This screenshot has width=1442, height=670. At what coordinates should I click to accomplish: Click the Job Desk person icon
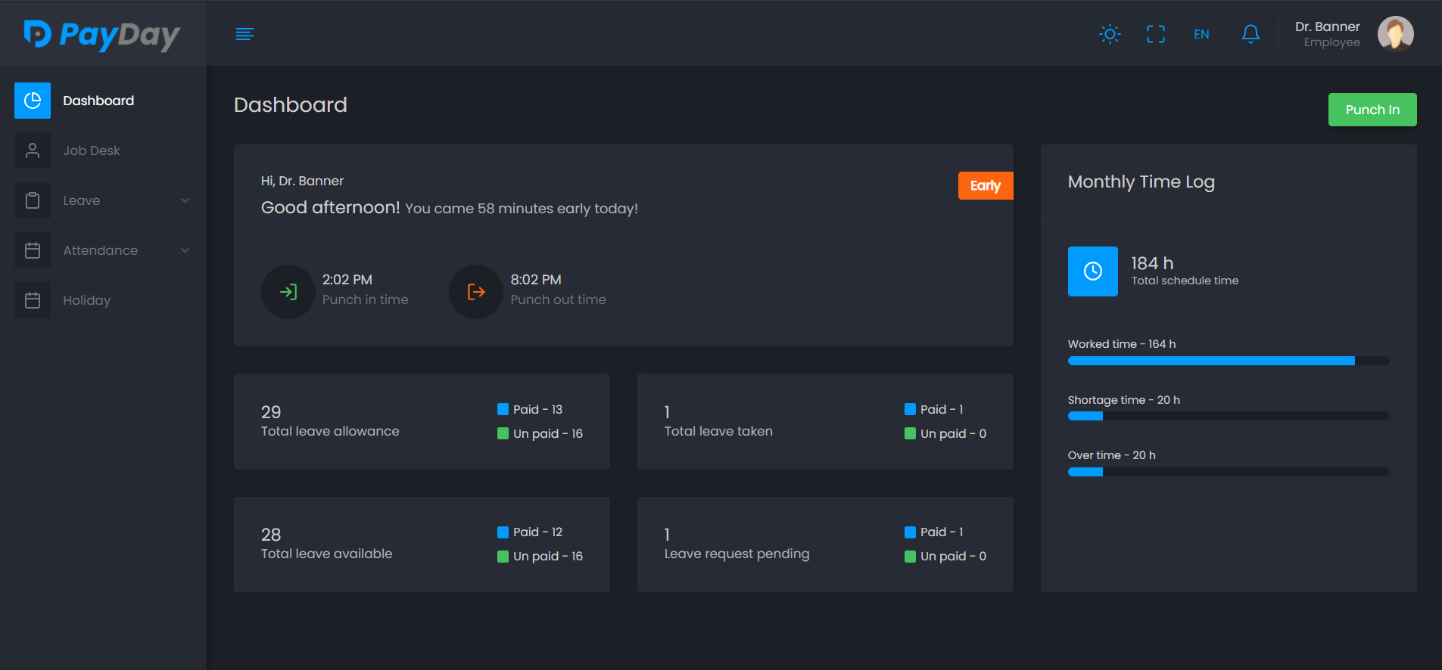click(33, 150)
